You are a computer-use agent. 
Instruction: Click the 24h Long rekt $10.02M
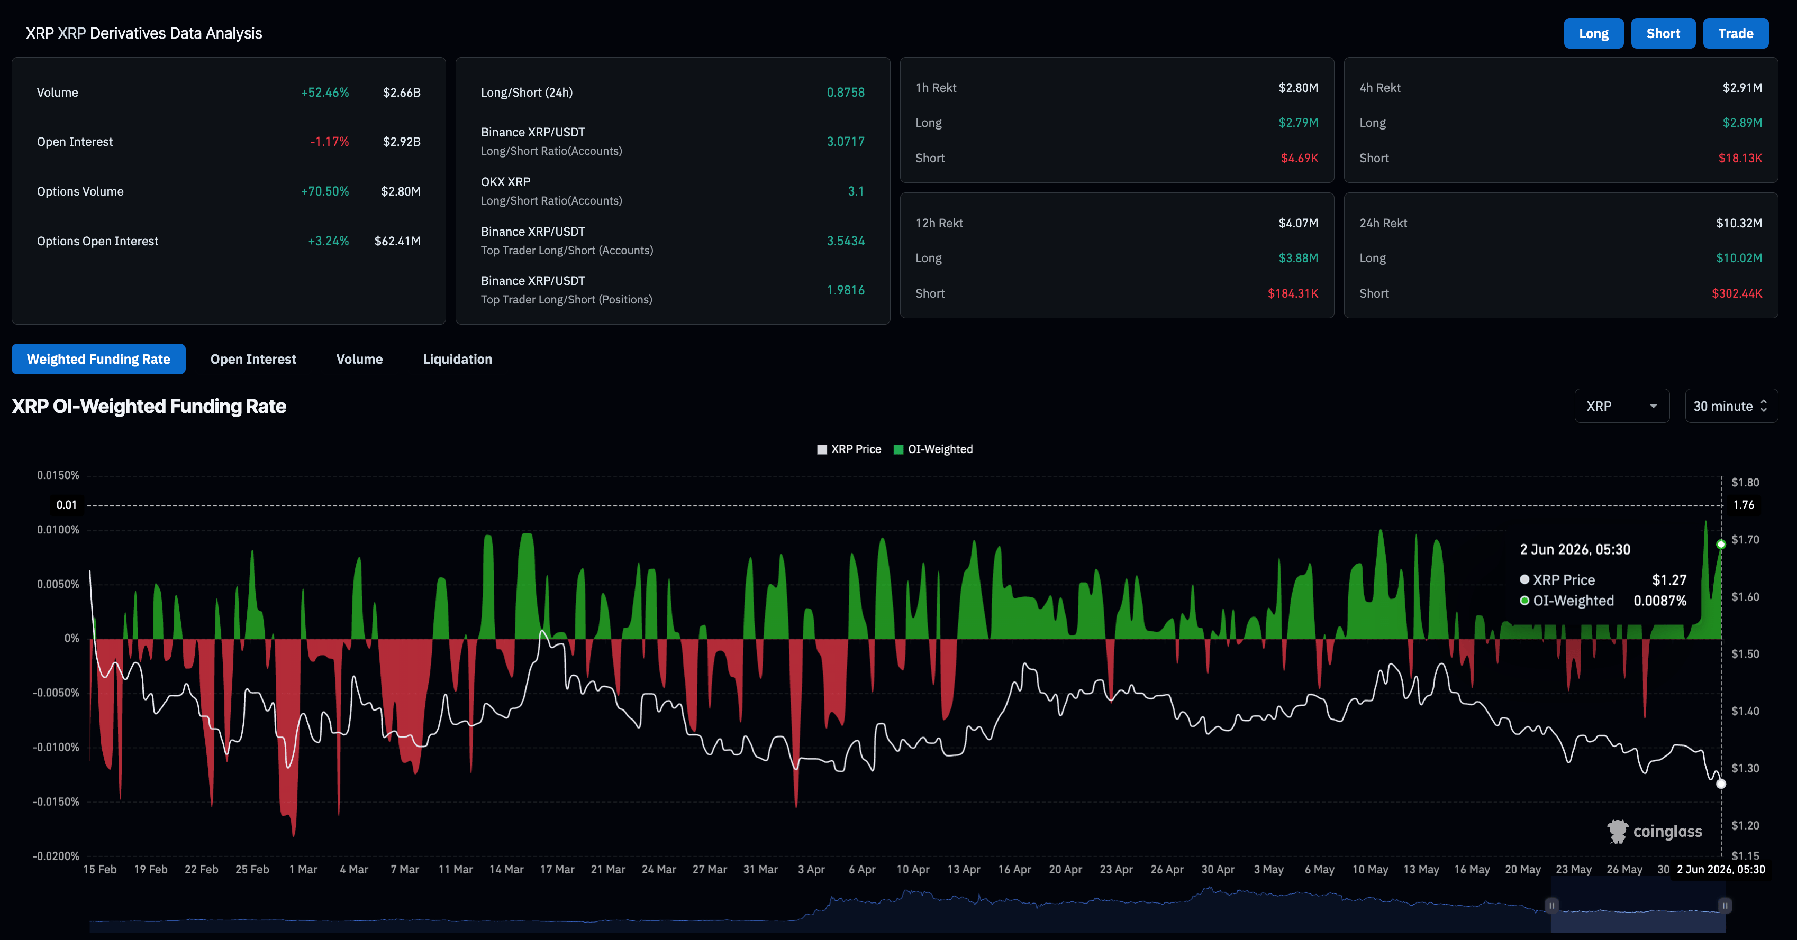tap(1739, 258)
